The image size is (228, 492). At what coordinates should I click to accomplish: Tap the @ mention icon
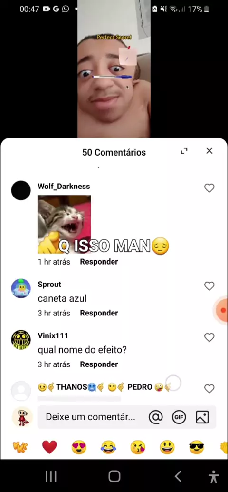(x=156, y=417)
